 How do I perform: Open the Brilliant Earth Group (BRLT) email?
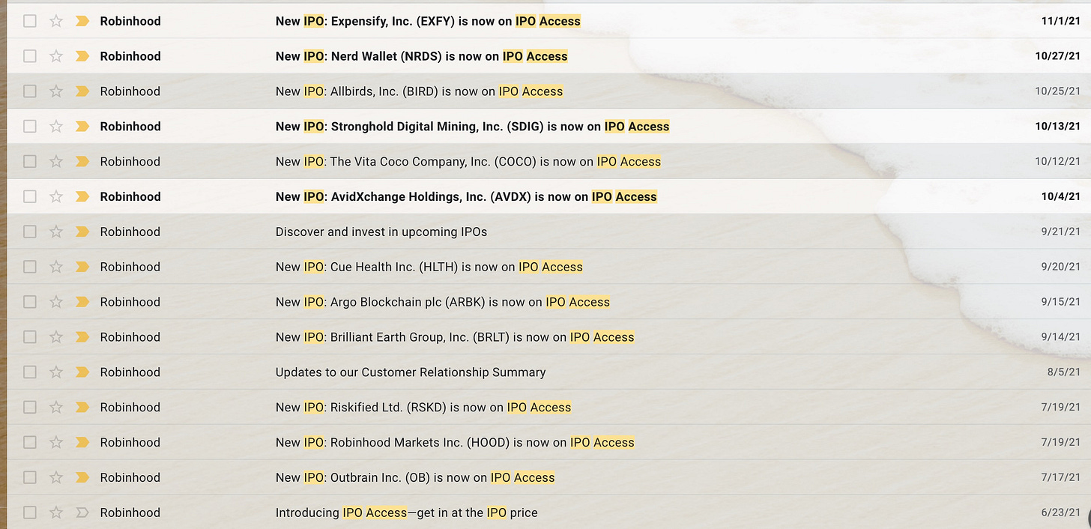point(455,337)
